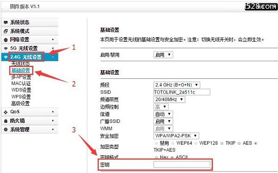Expand 系统管理 via its dot indicator

coord(53,129)
